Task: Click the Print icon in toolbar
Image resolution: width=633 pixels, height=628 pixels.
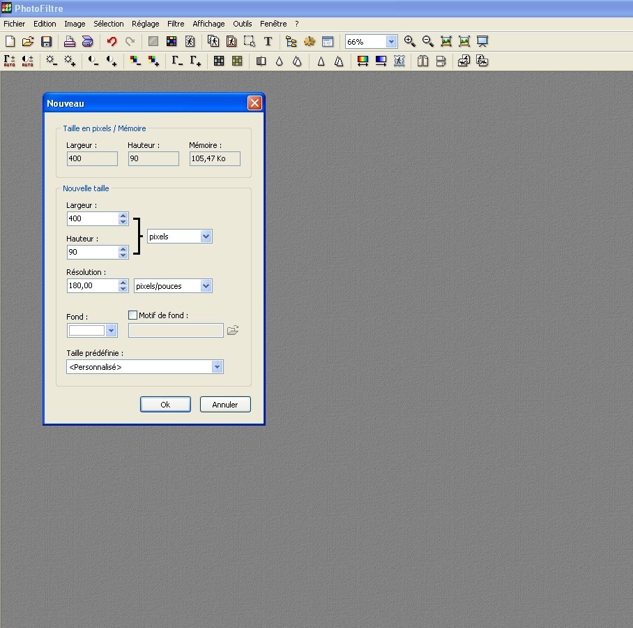Action: (x=70, y=42)
